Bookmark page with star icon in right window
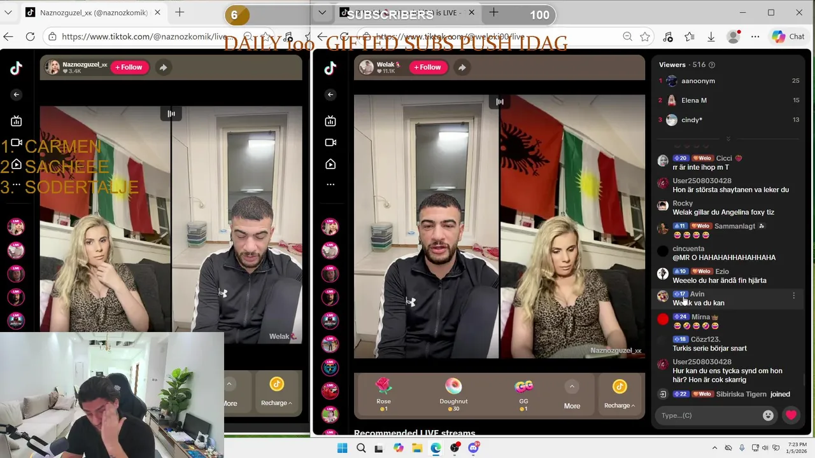 645,37
